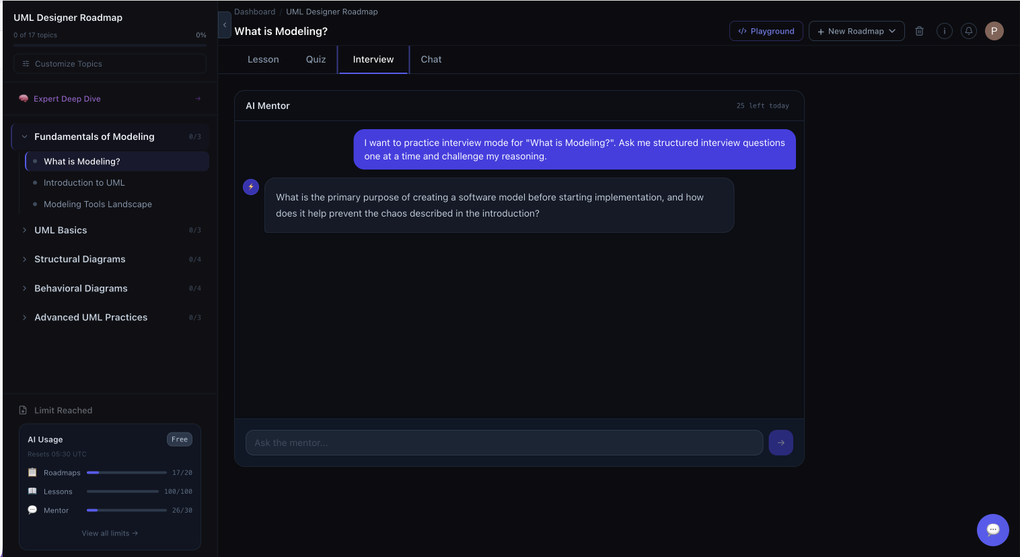The width and height of the screenshot is (1020, 557).
Task: Select the Interview tab
Action: (x=373, y=59)
